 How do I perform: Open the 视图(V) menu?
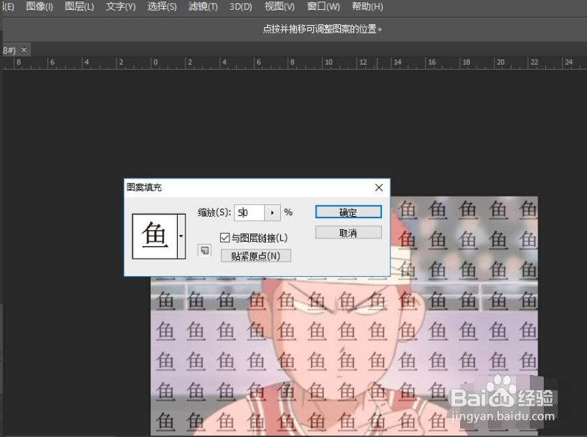click(280, 6)
